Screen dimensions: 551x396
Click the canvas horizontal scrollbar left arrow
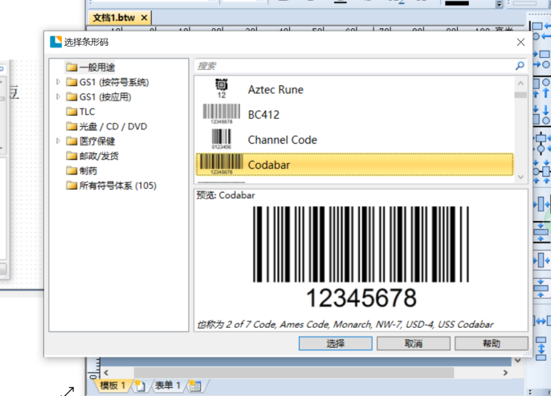tap(106, 373)
